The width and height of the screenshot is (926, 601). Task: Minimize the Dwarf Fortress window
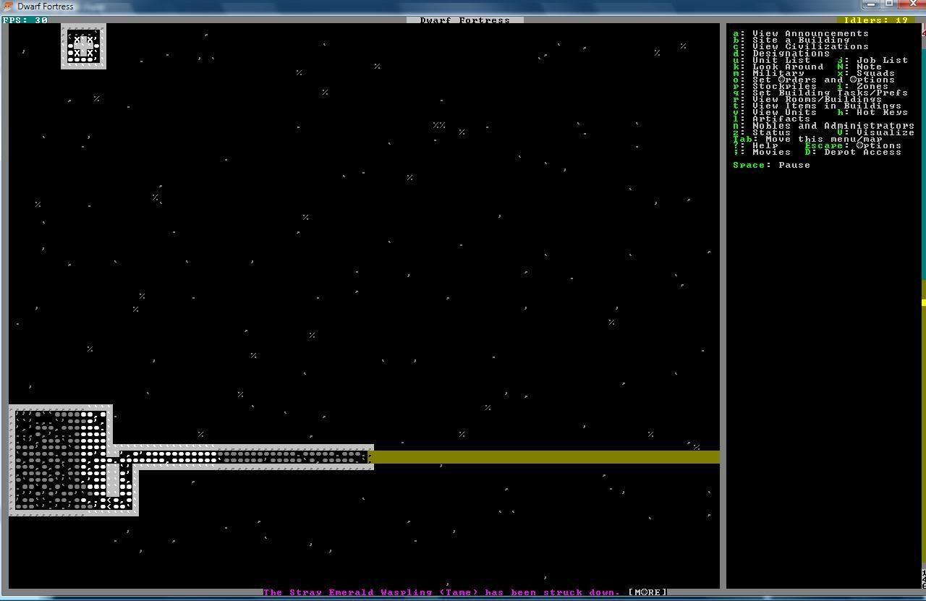coord(872,4)
